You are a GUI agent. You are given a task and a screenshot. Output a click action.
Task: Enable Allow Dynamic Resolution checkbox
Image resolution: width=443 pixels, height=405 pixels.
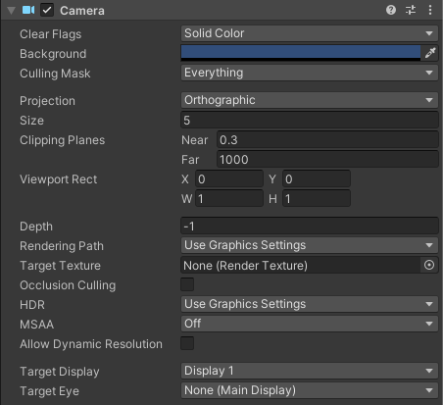pos(187,343)
